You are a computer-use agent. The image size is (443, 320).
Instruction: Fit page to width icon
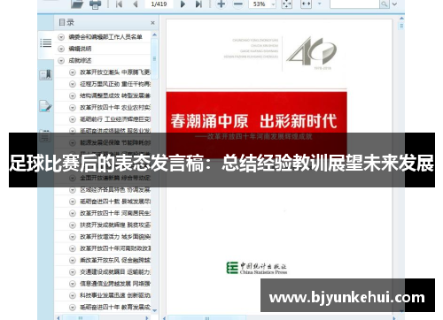click(306, 4)
